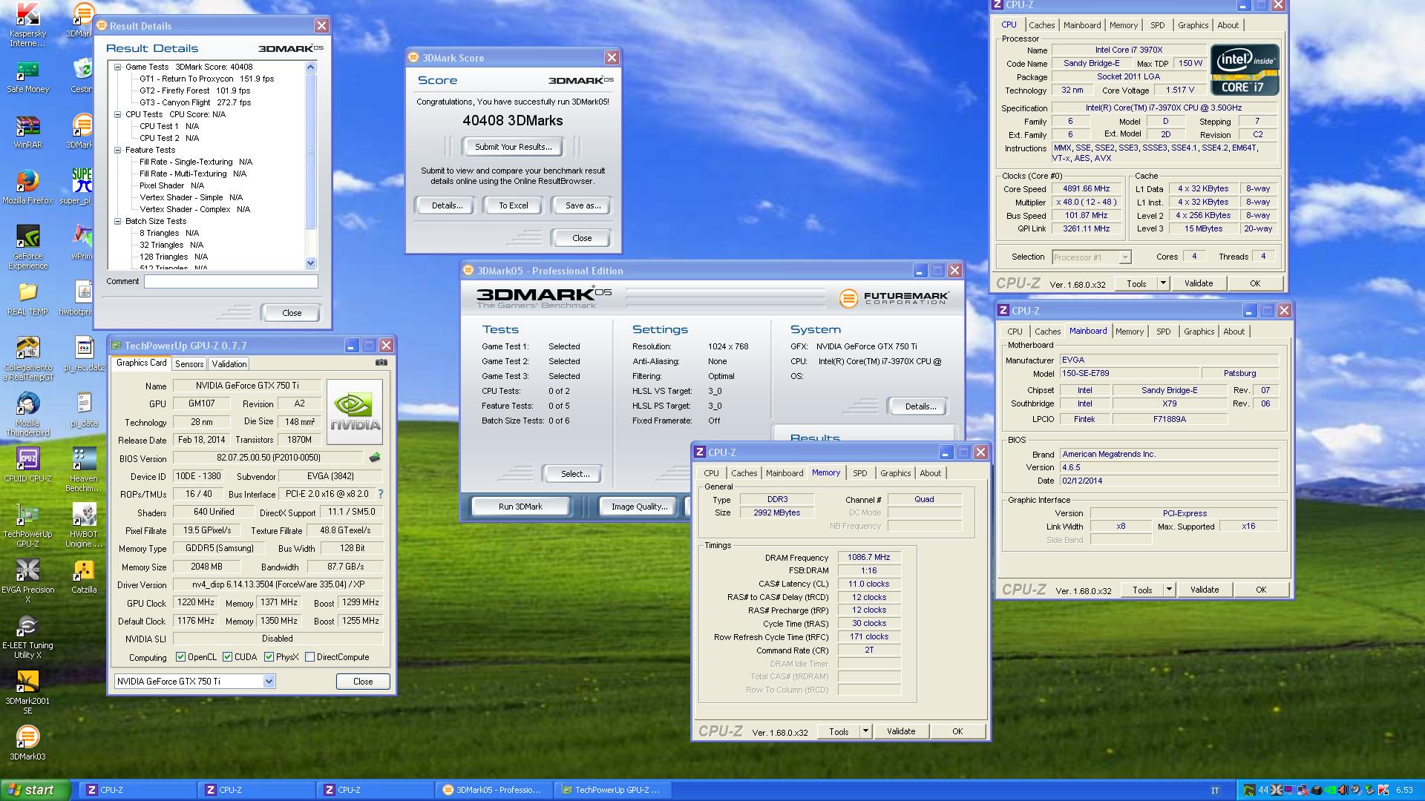Click Save as in 3DMark Score
Screen dimensions: 1425x801
tap(583, 205)
